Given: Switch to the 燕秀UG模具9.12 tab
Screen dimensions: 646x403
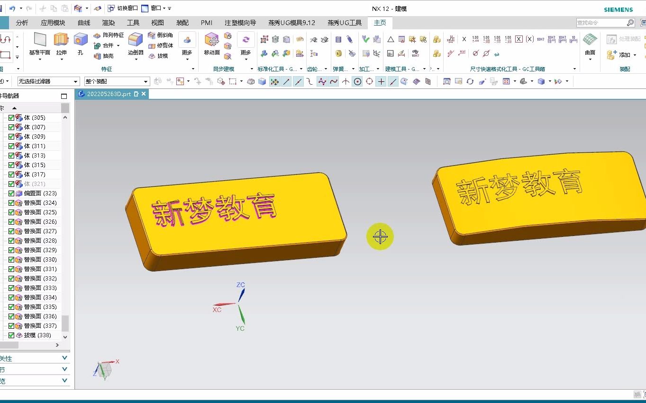Looking at the screenshot, I should click(291, 23).
